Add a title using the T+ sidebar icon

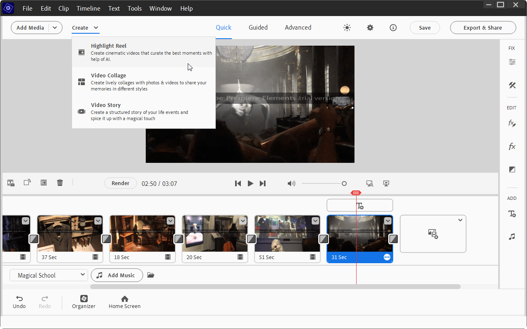[x=512, y=214]
